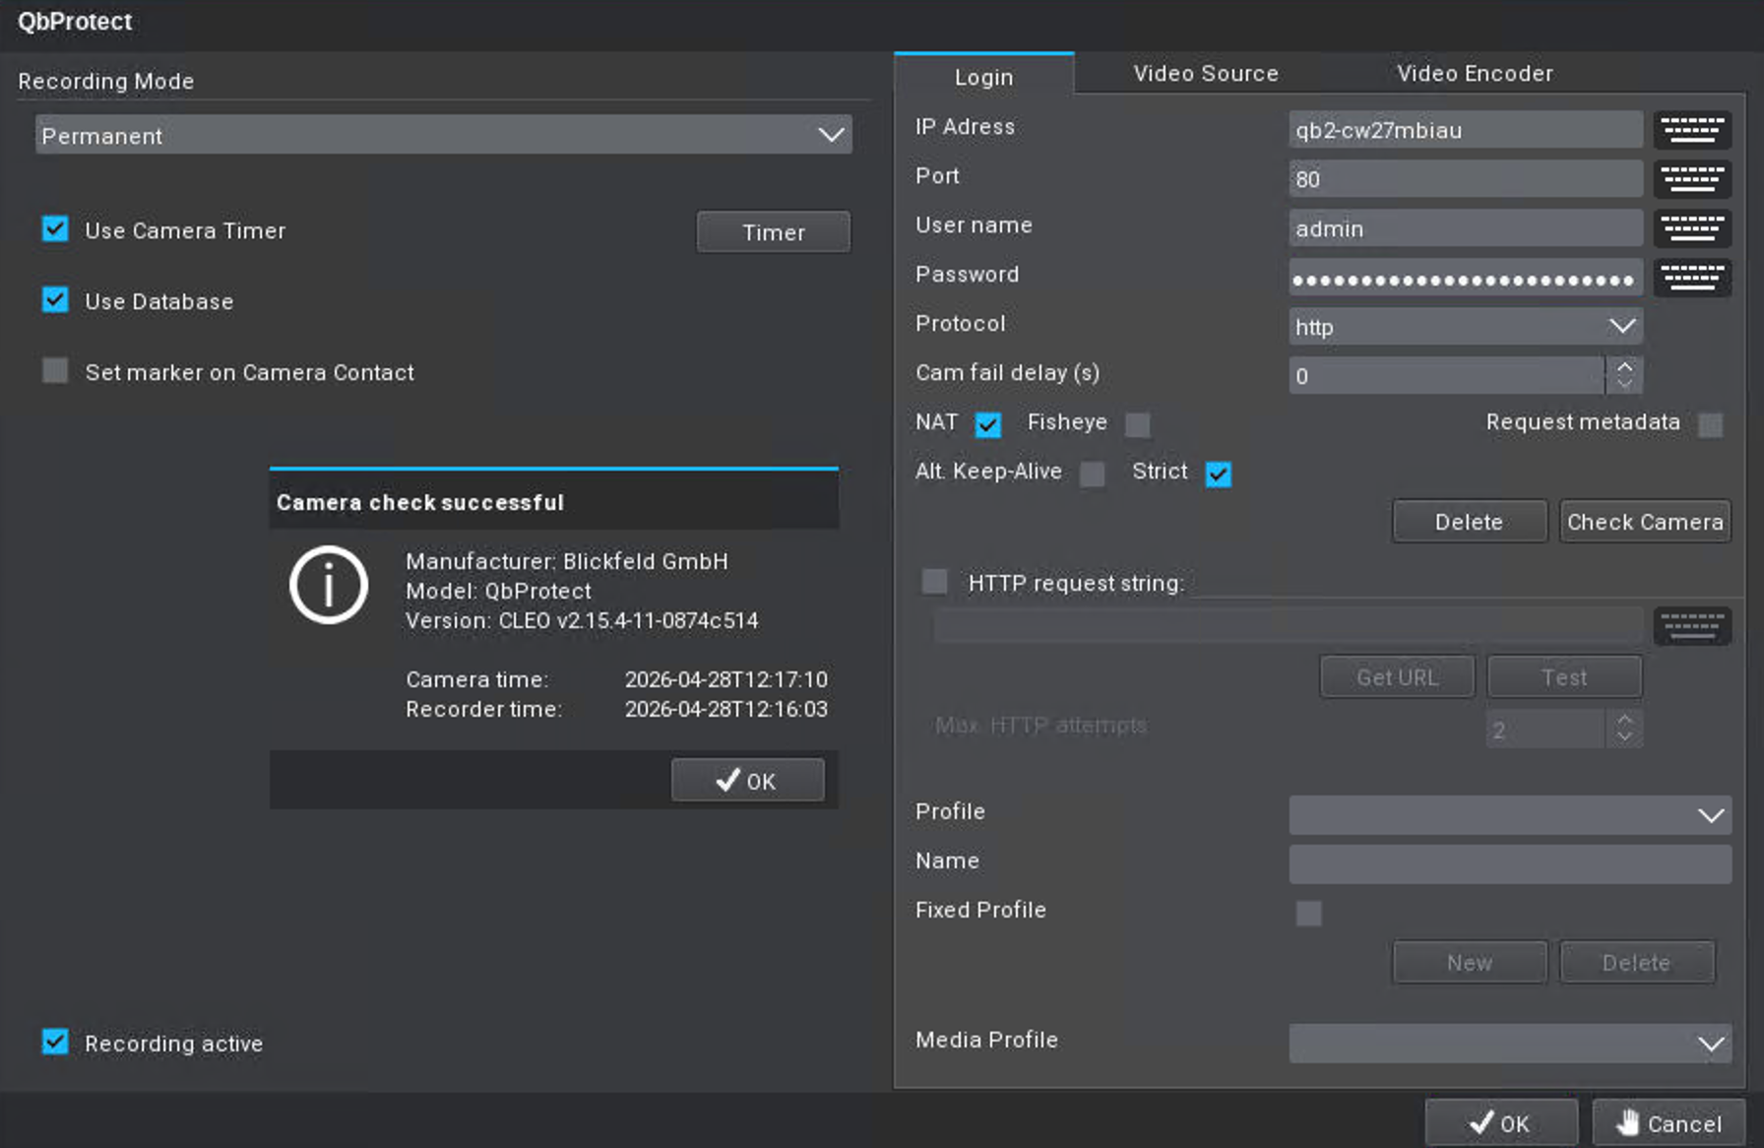Screen dimensions: 1764x1148
Task: Uncheck the Strict checkbox
Action: click(1219, 474)
